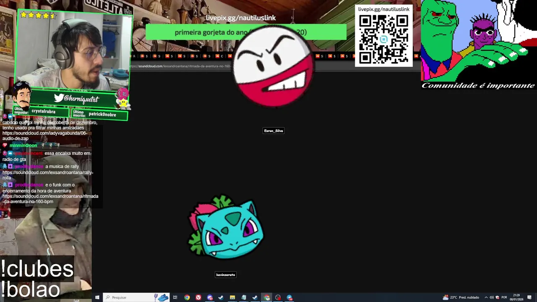
Task: Click the minminGoon username in chat
Action: [23, 146]
